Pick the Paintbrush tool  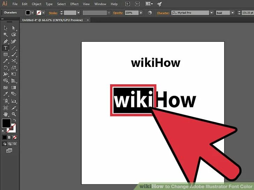pyautogui.click(x=14, y=54)
